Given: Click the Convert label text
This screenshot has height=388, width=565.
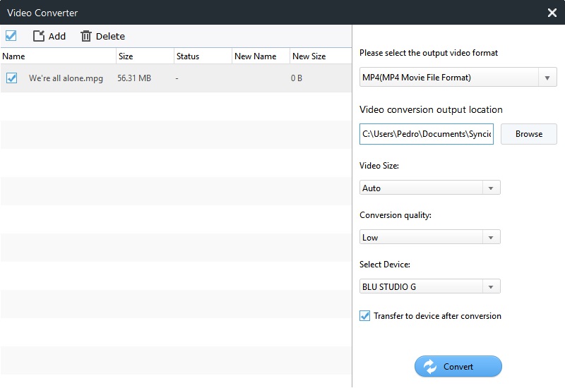Looking at the screenshot, I should pyautogui.click(x=458, y=367).
